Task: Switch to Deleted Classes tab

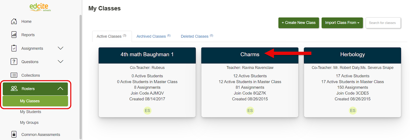Action: [197, 36]
